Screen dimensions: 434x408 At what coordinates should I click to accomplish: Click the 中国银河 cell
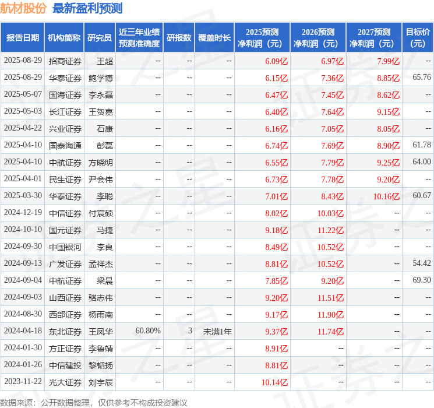(65, 247)
